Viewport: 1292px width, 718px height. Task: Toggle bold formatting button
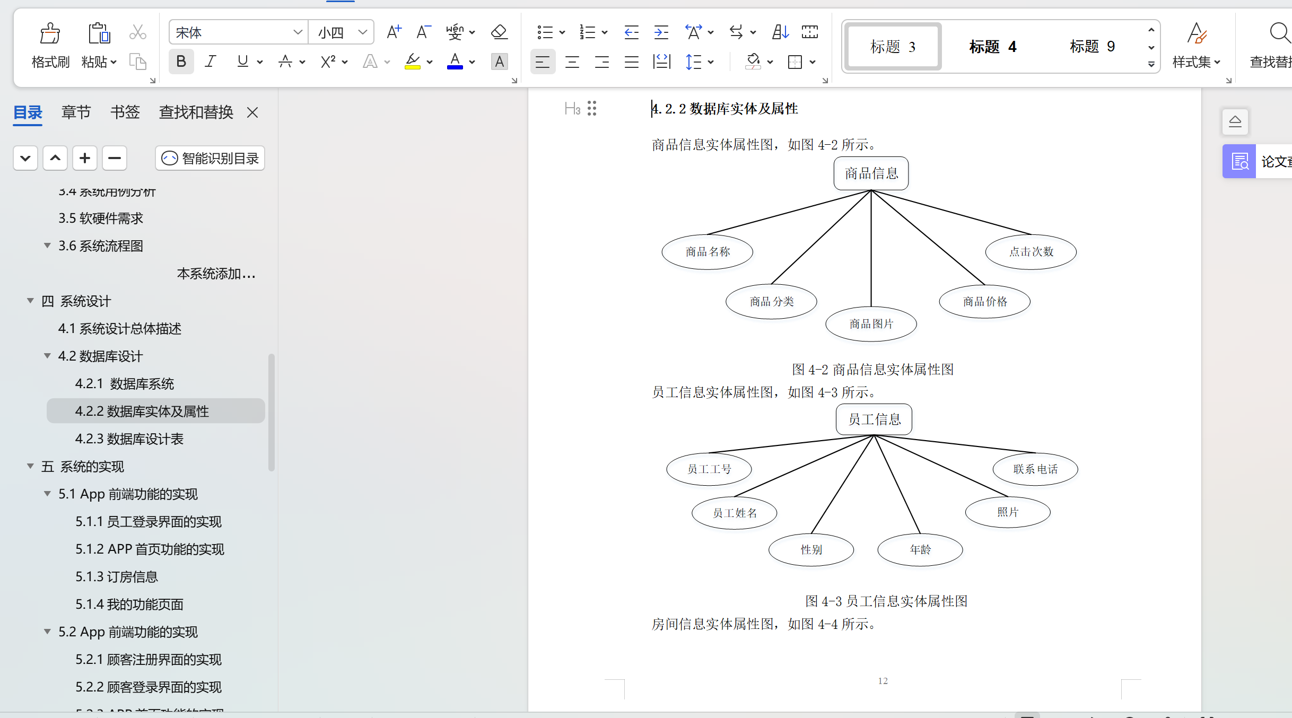(x=181, y=62)
